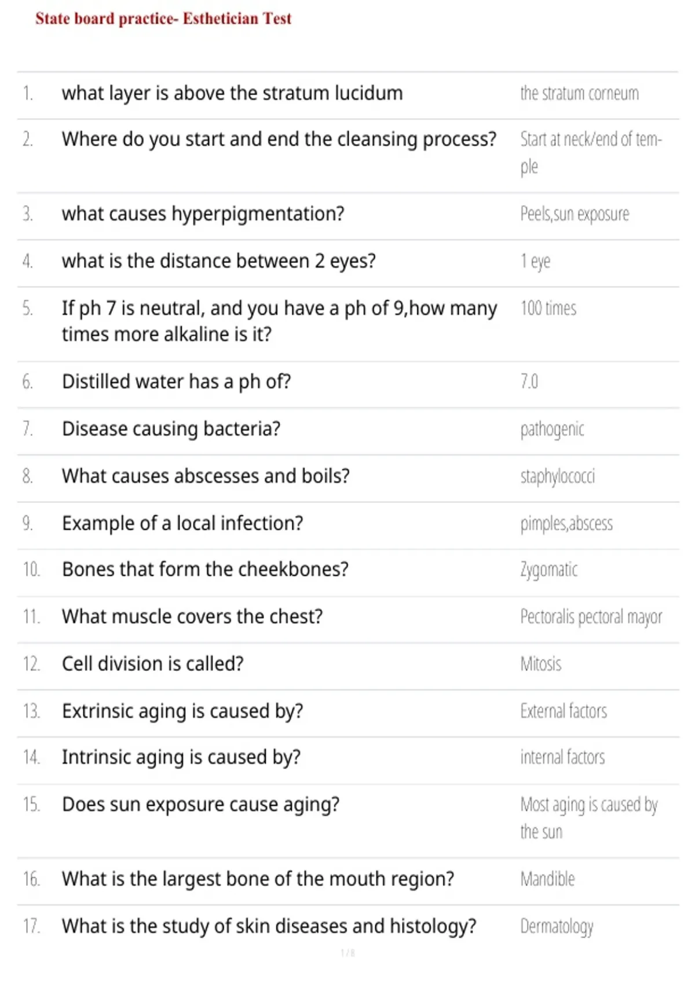Click the answer '100 times'
The image size is (695, 985).
click(548, 308)
